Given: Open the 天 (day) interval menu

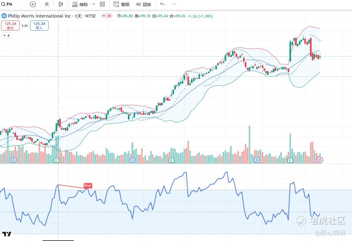Looking at the screenshot, I should (x=47, y=4).
